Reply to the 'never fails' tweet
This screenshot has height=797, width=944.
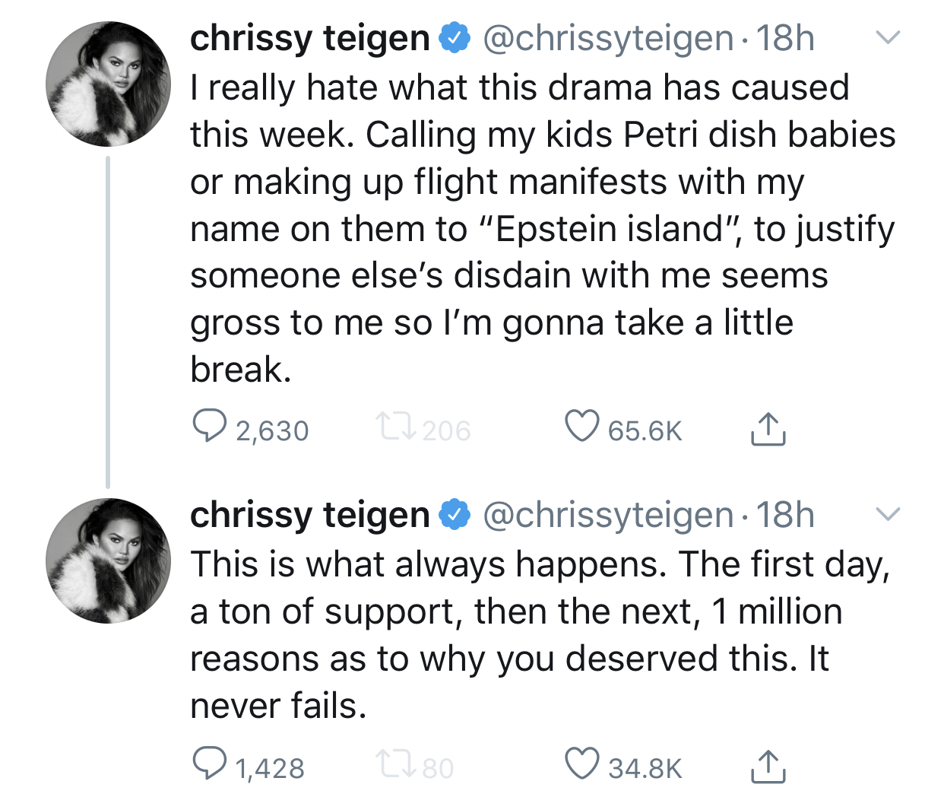click(210, 764)
